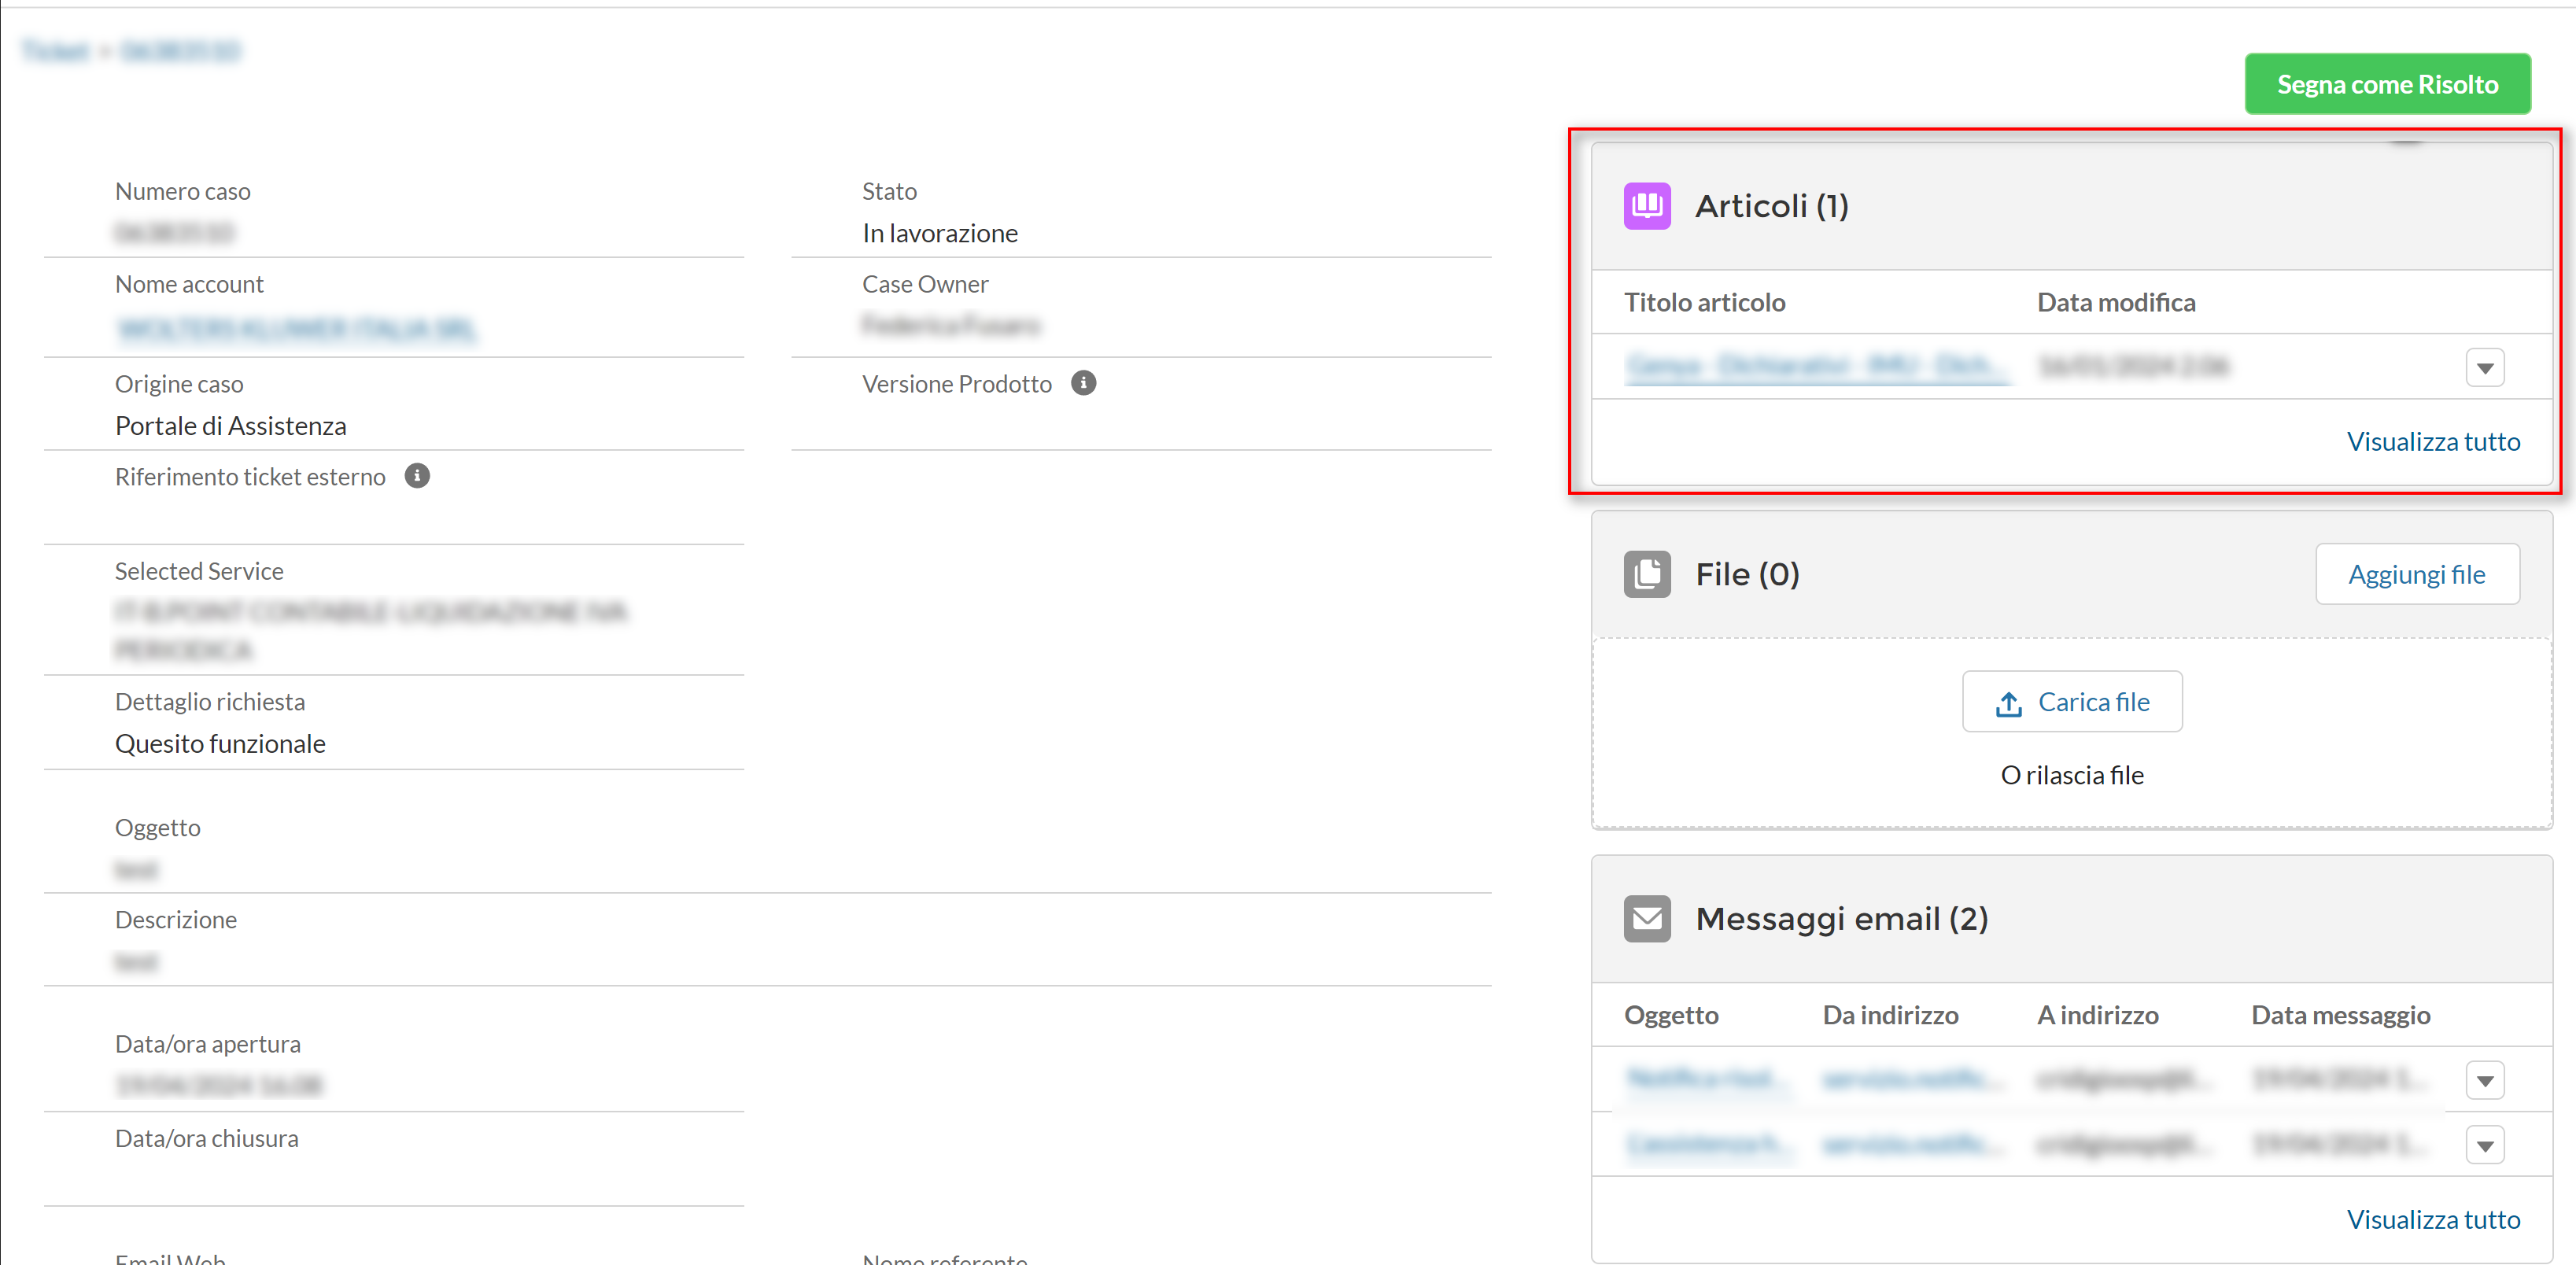The width and height of the screenshot is (2576, 1265).
Task: Click the Messaggi email envelope icon
Action: click(1646, 918)
